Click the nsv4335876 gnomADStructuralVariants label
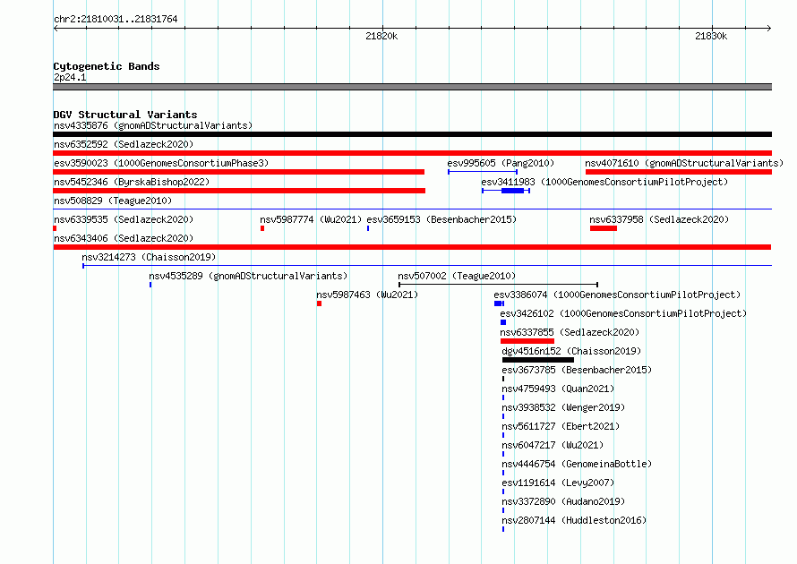The height and width of the screenshot is (564, 797). pos(153,125)
